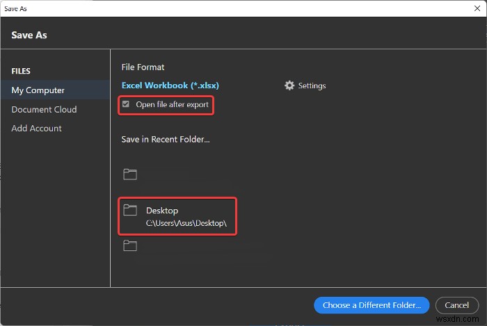Image resolution: width=487 pixels, height=326 pixels.
Task: Click the C:\Users\Asus\Desktop\ path
Action: pos(187,225)
